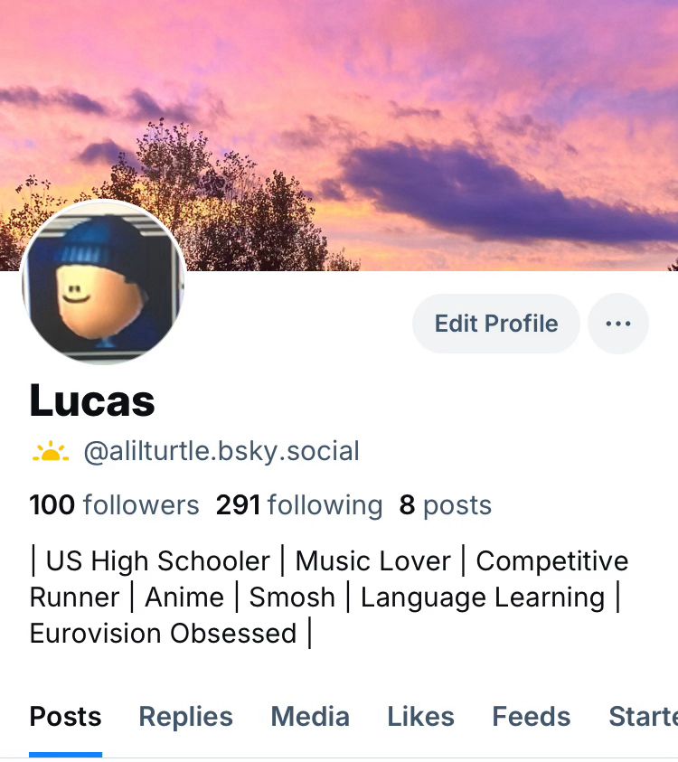The width and height of the screenshot is (678, 762).
Task: Switch to the Media tab
Action: point(310,717)
